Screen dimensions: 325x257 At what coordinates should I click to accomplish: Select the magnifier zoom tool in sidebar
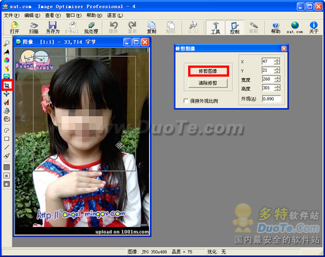pyautogui.click(x=7, y=43)
